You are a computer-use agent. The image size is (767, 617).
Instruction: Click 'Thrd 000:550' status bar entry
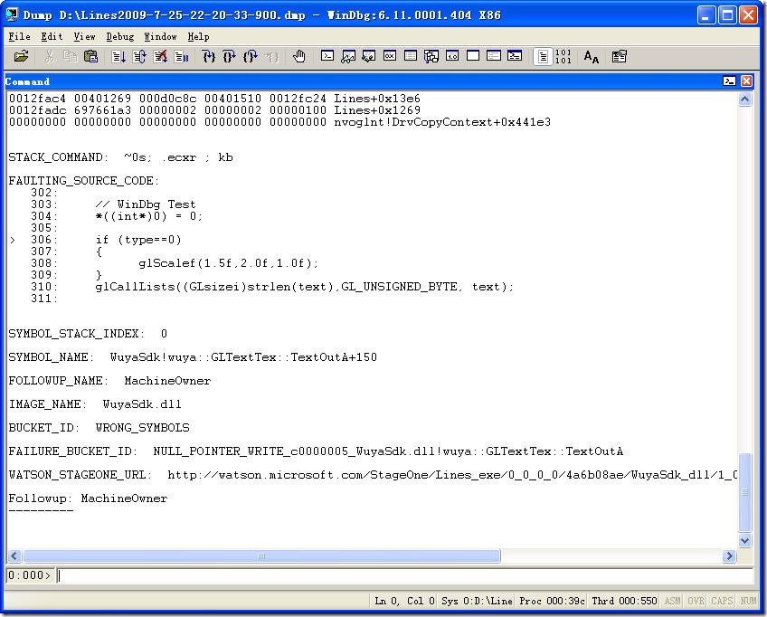coord(624,601)
